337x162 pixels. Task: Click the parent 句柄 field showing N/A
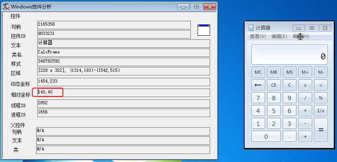(123, 131)
